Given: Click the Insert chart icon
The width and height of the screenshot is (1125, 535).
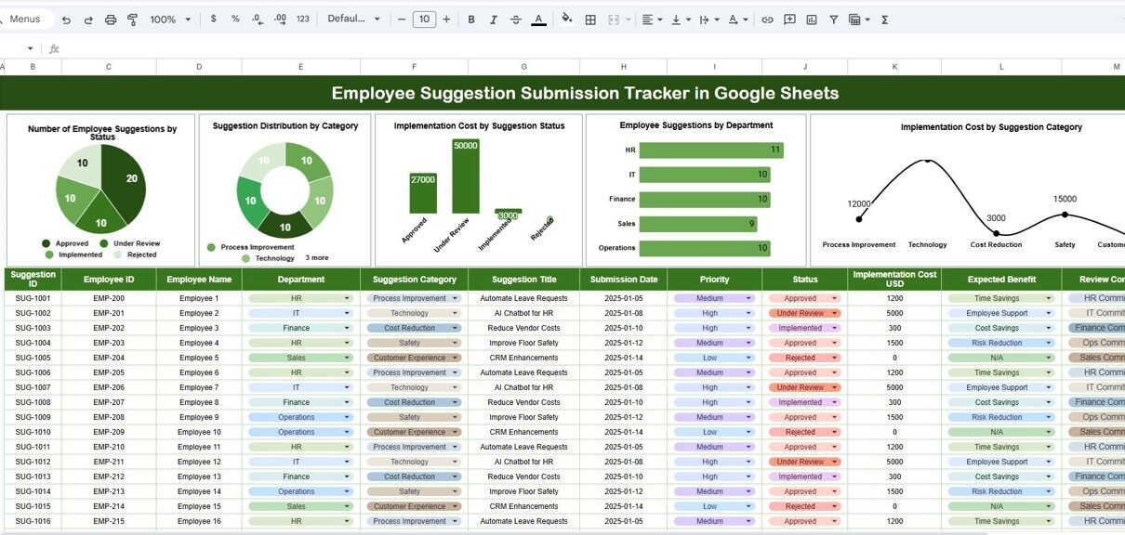Looking at the screenshot, I should click(812, 20).
